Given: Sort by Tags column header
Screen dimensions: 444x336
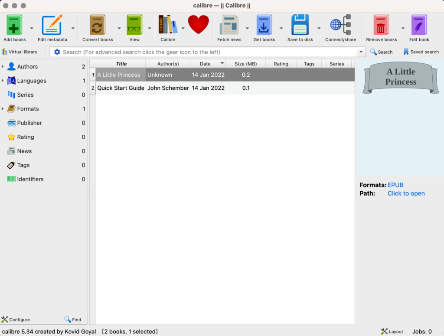Looking at the screenshot, I should pyautogui.click(x=309, y=64).
